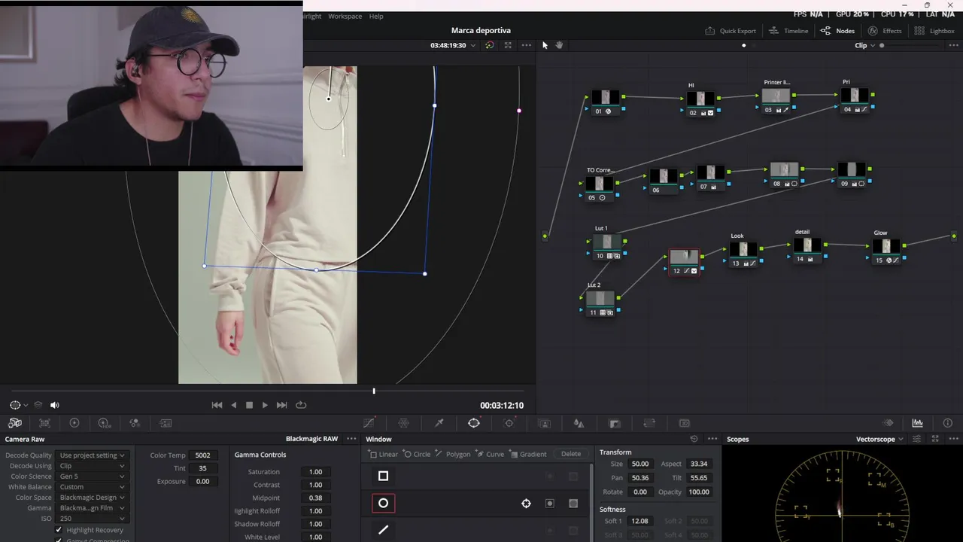
Task: Open the Help menu
Action: tap(376, 16)
